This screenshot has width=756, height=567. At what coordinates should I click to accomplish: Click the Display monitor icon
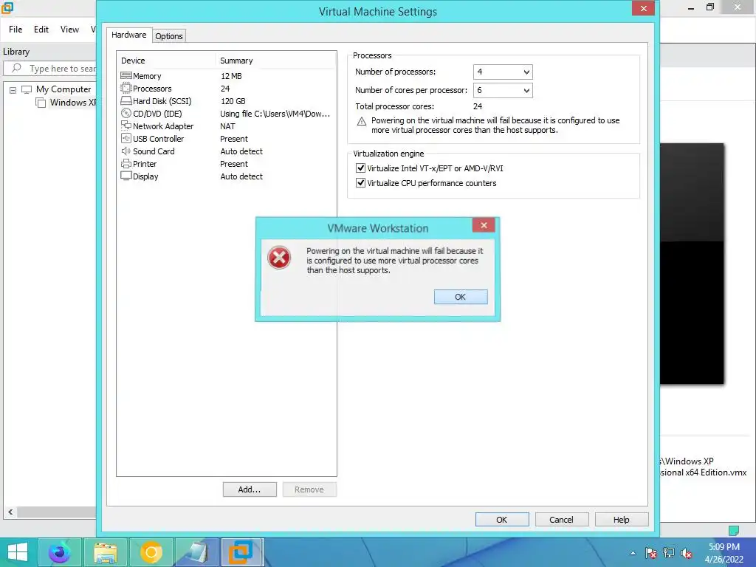click(126, 176)
